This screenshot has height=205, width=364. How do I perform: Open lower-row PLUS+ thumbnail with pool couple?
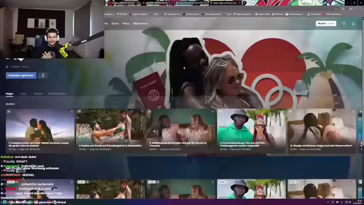(110, 189)
